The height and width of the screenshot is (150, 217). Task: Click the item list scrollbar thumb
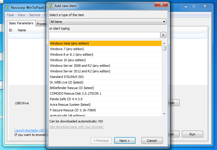click(164, 48)
